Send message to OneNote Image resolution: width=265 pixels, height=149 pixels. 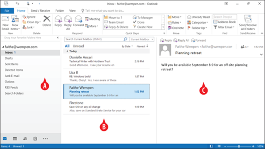(x=176, y=28)
